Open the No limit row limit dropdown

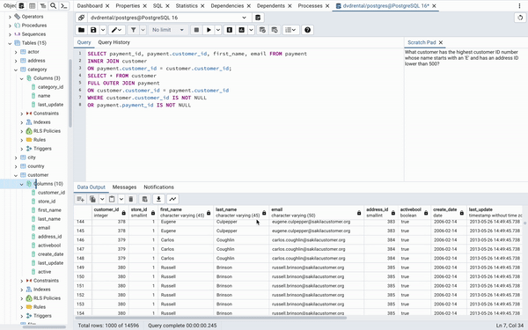click(x=168, y=30)
